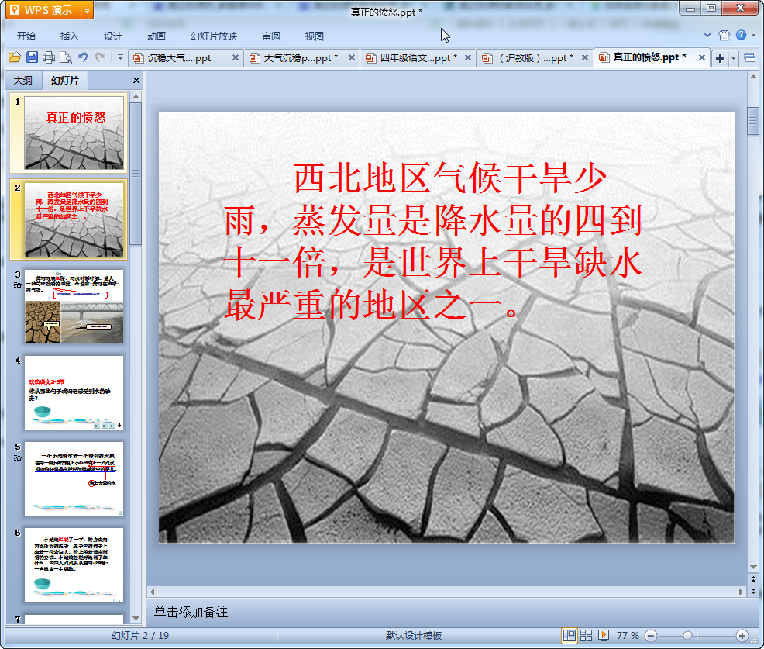Select the 幻灯片 pane tab
Screen dimensions: 764x649
[x=65, y=81]
